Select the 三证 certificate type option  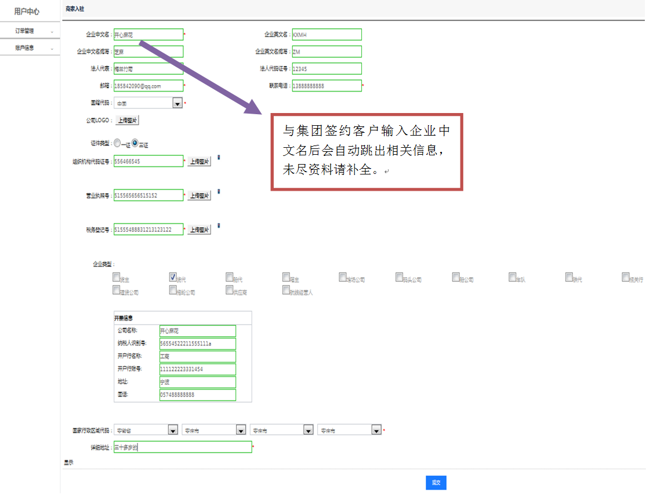pos(135,143)
